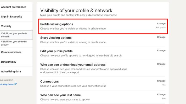The width and height of the screenshot is (186, 104).
Task: Navigate to Advertising data settings
Action: pyautogui.click(x=11, y=71)
